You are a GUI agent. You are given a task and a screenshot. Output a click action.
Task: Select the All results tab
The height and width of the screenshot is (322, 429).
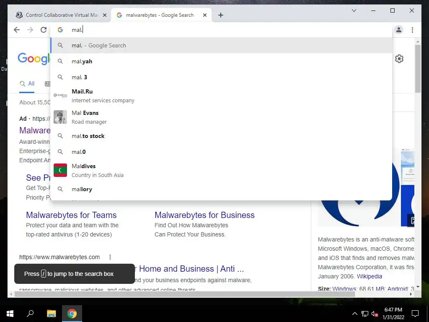coord(27,83)
